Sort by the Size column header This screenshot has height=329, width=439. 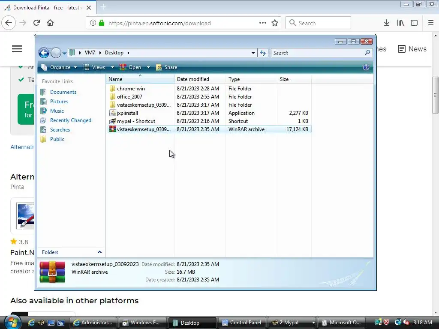coord(294,79)
